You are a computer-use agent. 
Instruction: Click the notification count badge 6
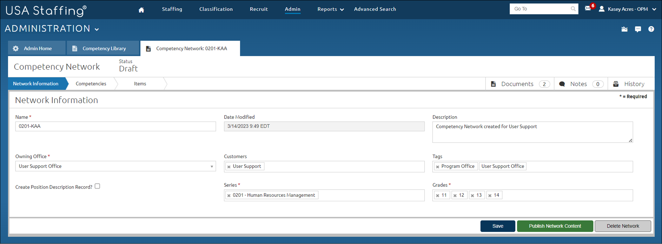593,6
